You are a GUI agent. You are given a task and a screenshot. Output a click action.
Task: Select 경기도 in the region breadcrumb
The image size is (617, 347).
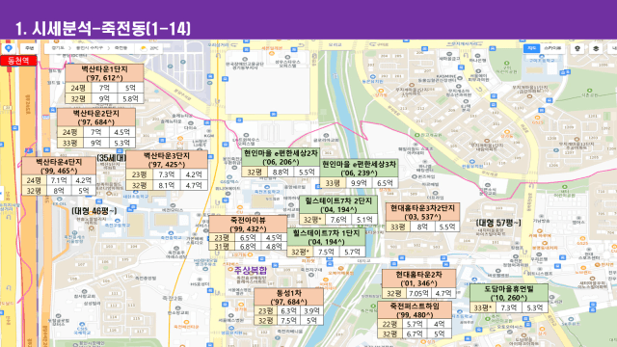[x=58, y=48]
